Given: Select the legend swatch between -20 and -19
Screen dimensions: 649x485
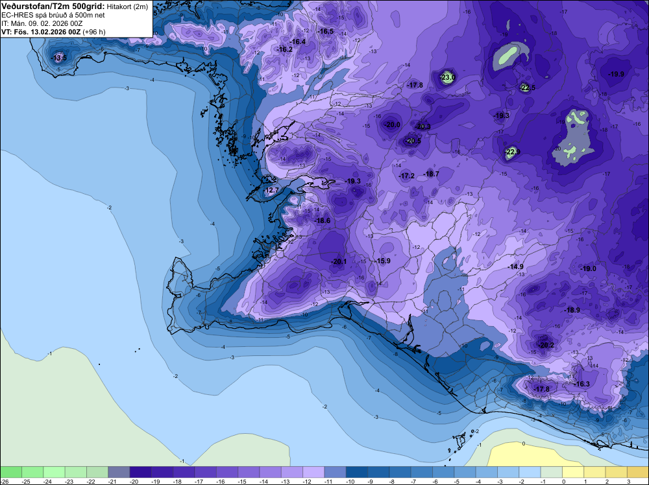Looking at the screenshot, I should click(x=140, y=473).
